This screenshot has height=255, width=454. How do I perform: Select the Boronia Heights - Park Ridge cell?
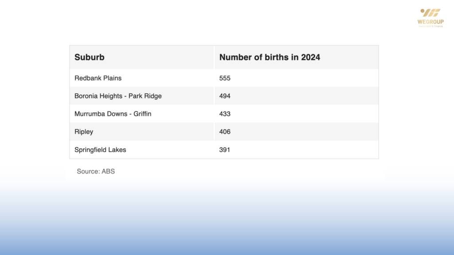[x=118, y=96]
